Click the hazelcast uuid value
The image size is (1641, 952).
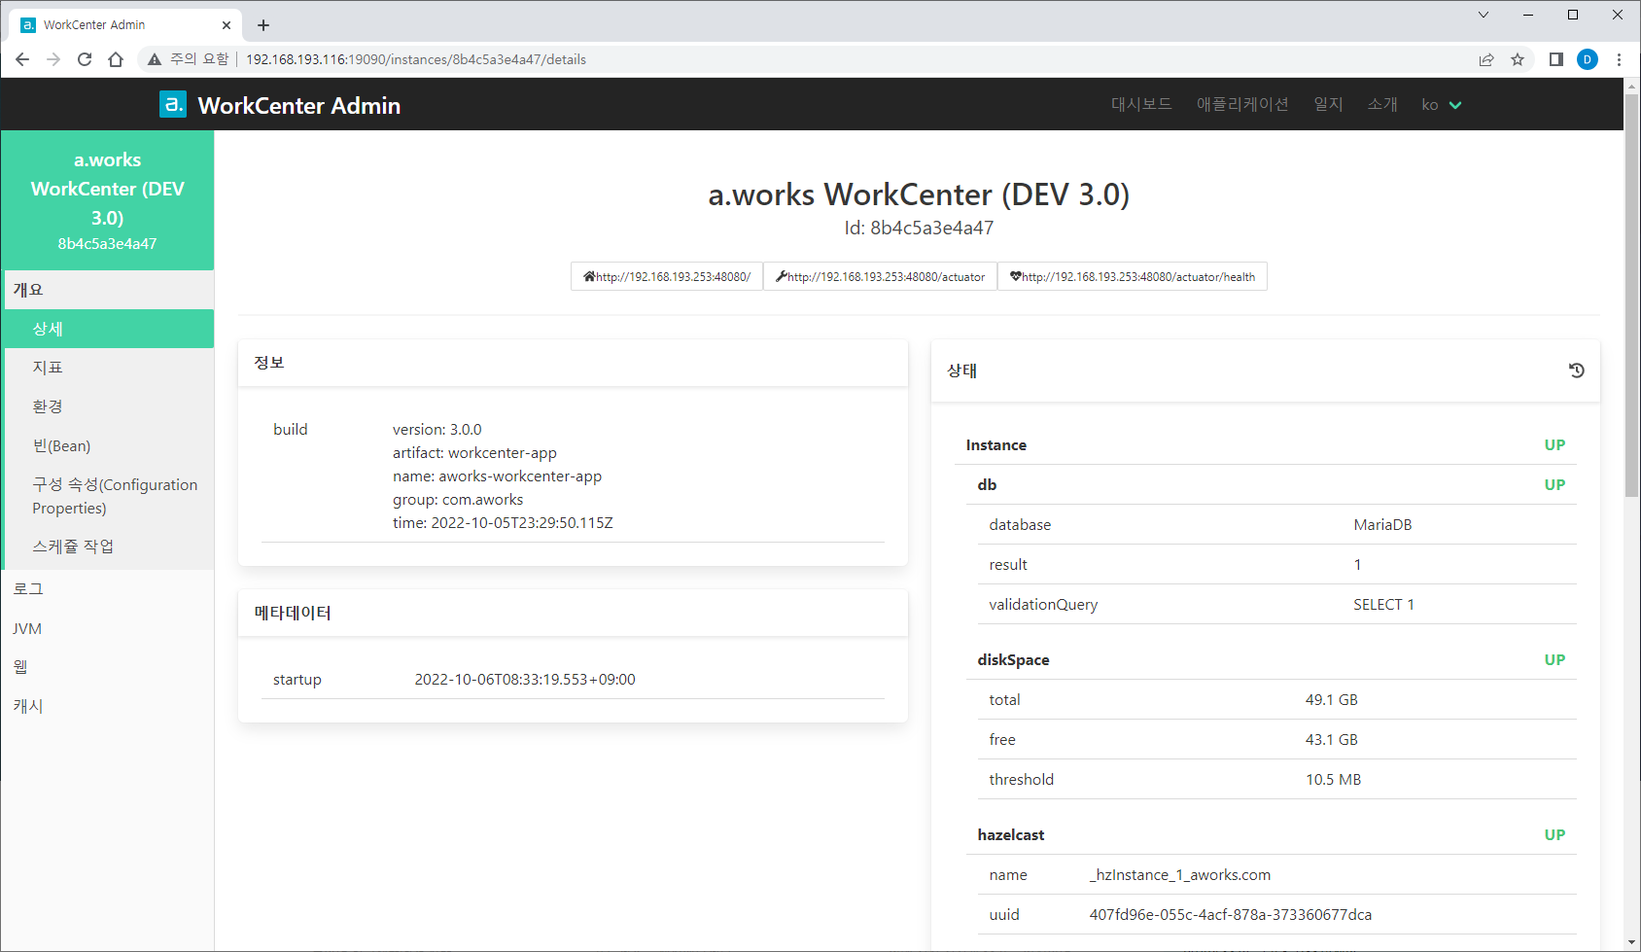(x=1230, y=914)
